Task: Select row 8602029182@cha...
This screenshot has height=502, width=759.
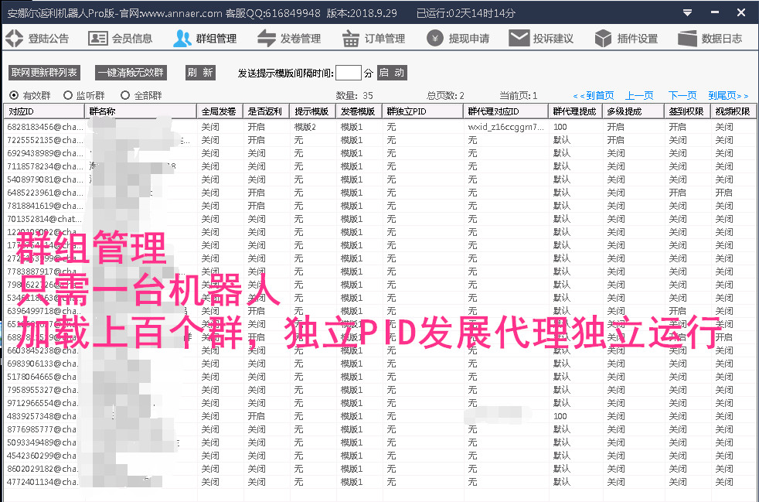Action: [x=380, y=469]
